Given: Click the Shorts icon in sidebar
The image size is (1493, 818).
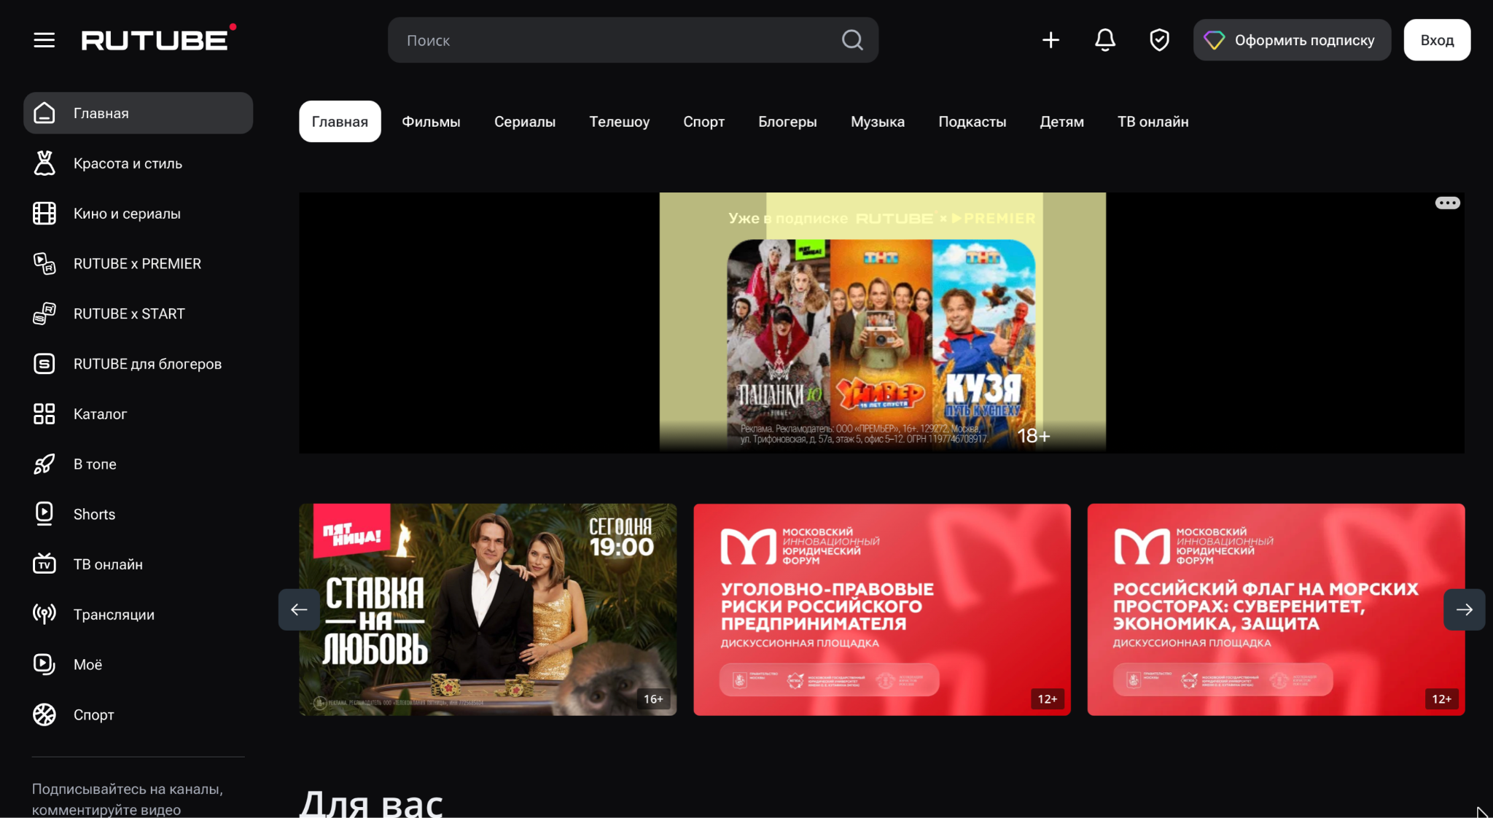Looking at the screenshot, I should (44, 514).
